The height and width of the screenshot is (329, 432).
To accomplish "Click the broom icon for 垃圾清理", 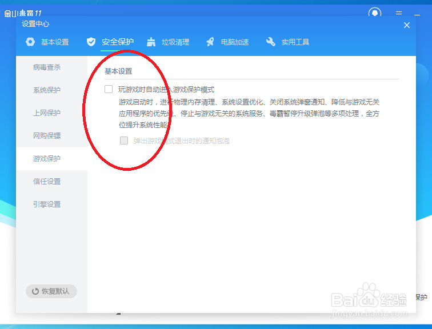I will point(151,42).
